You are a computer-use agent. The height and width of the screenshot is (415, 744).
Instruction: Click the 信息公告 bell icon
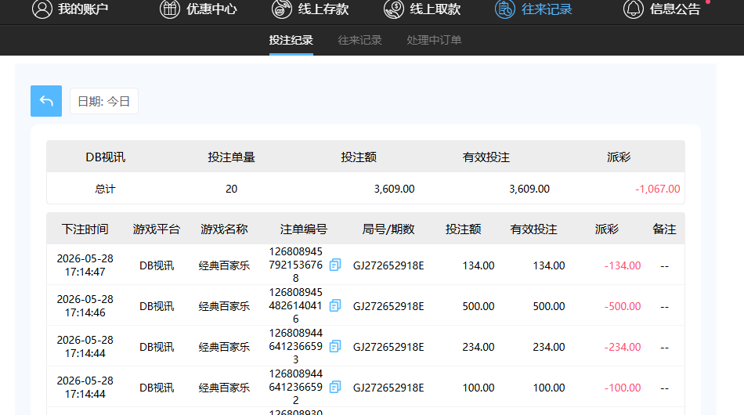[634, 9]
